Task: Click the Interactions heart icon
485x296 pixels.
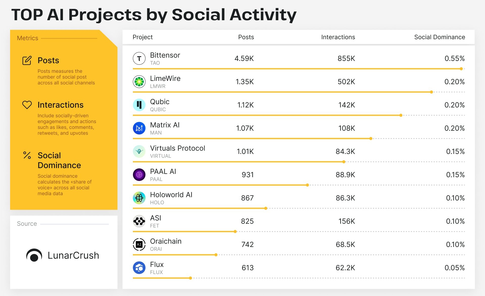Action: 27,105
